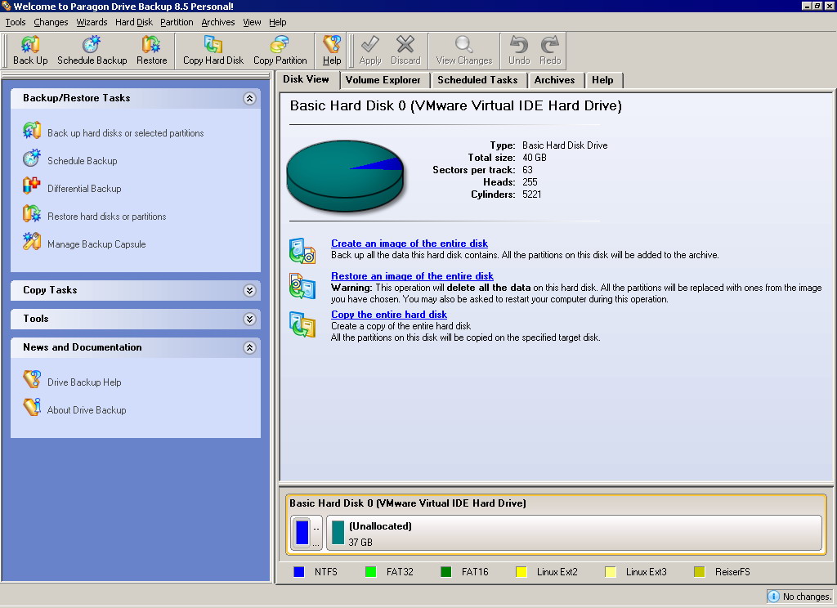Click the Restore image of disk icon
837x608 pixels.
[302, 285]
